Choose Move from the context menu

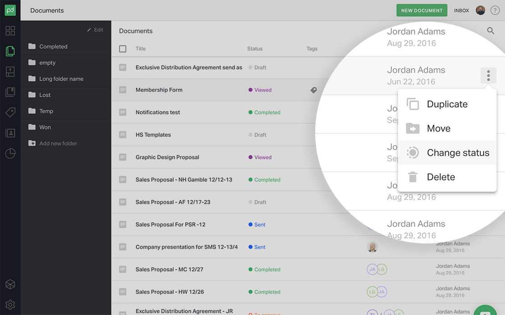[447, 128]
